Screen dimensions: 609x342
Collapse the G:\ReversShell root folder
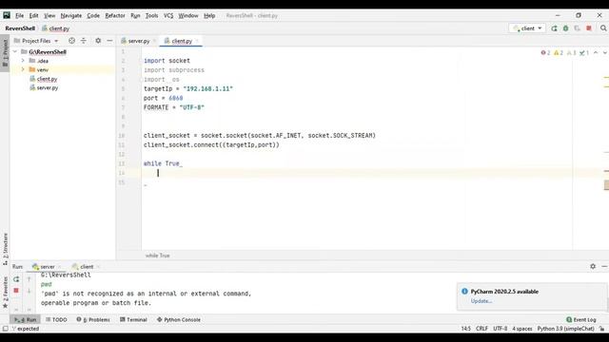tap(15, 51)
